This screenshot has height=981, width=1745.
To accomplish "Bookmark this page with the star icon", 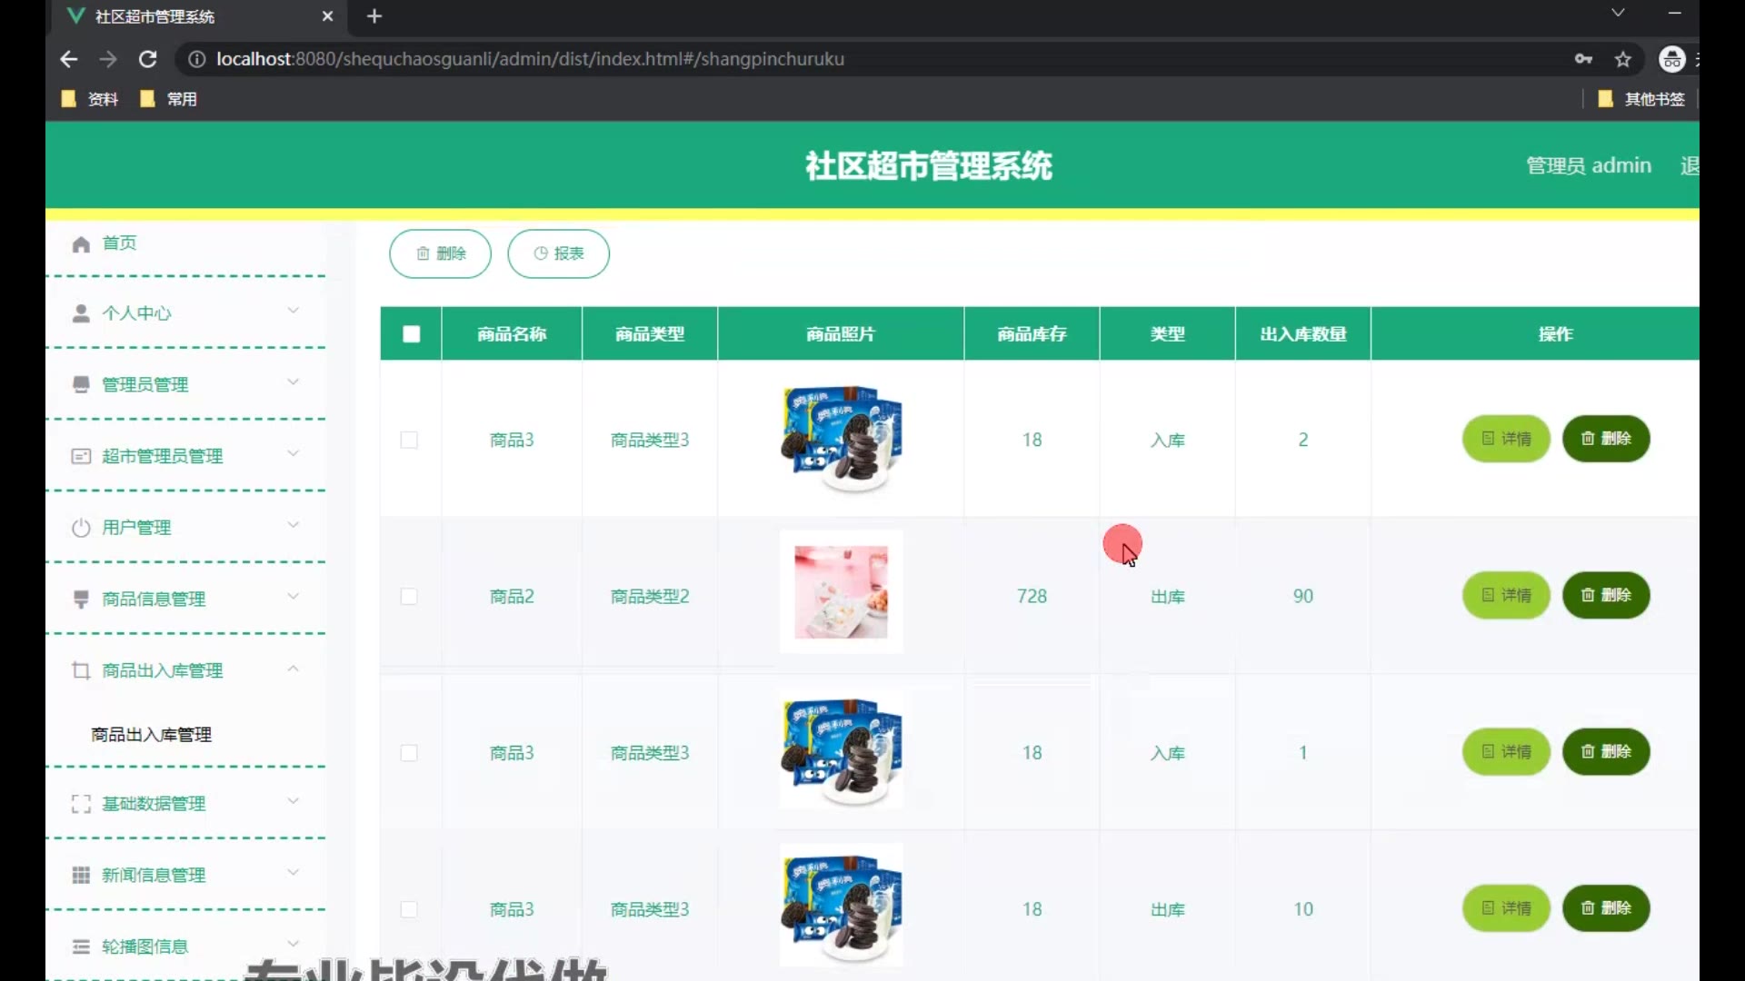I will (1622, 59).
